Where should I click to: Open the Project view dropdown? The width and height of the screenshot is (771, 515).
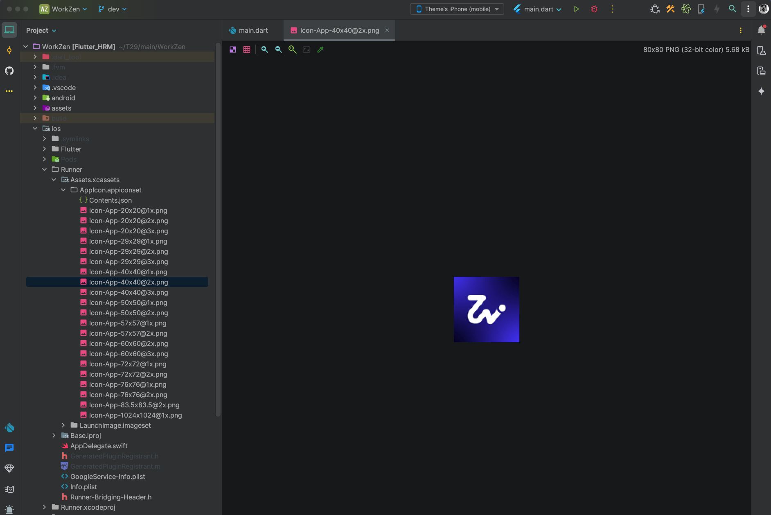pos(41,30)
